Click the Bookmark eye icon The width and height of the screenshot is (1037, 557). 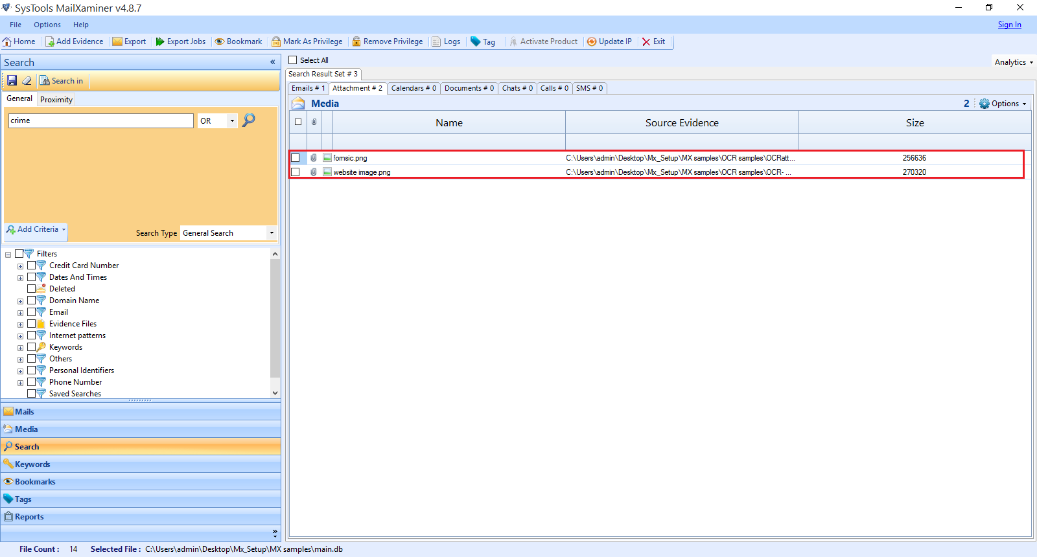[x=220, y=41]
